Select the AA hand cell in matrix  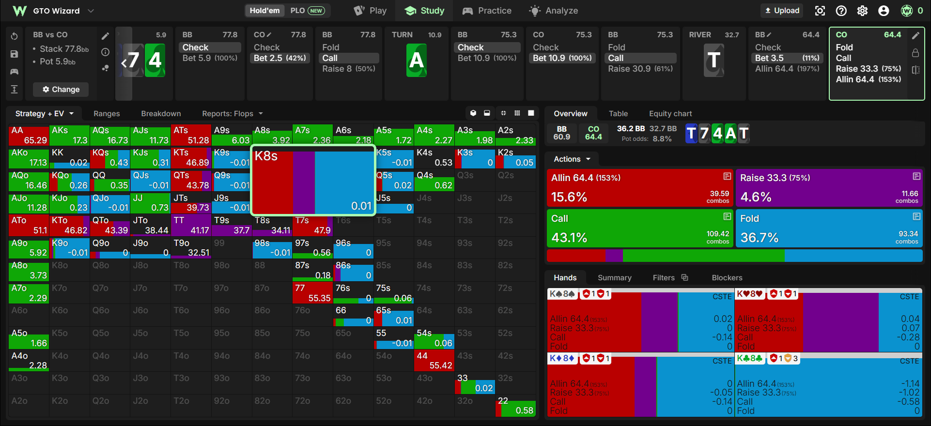[29, 135]
